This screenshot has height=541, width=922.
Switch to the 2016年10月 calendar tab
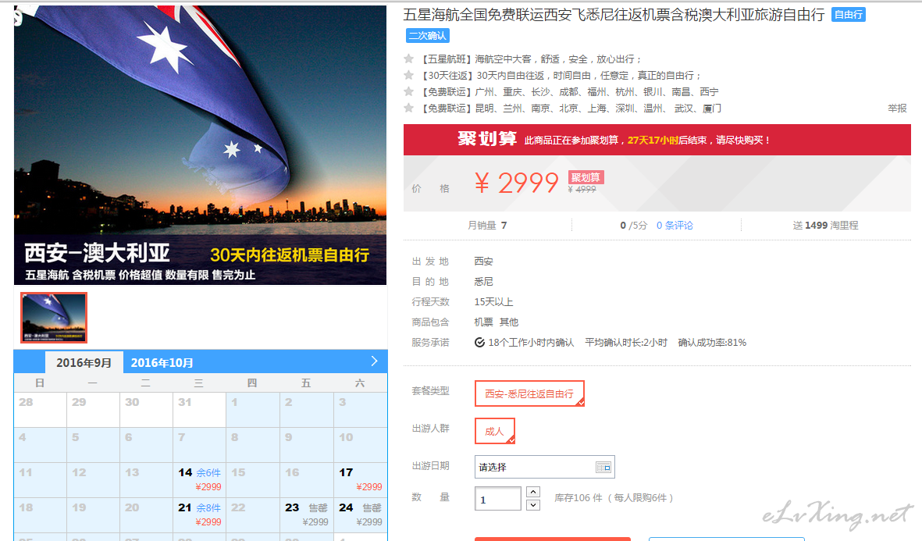point(162,363)
